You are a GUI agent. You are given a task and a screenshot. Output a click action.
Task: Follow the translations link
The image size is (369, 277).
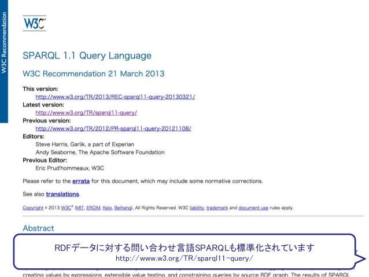click(62, 194)
